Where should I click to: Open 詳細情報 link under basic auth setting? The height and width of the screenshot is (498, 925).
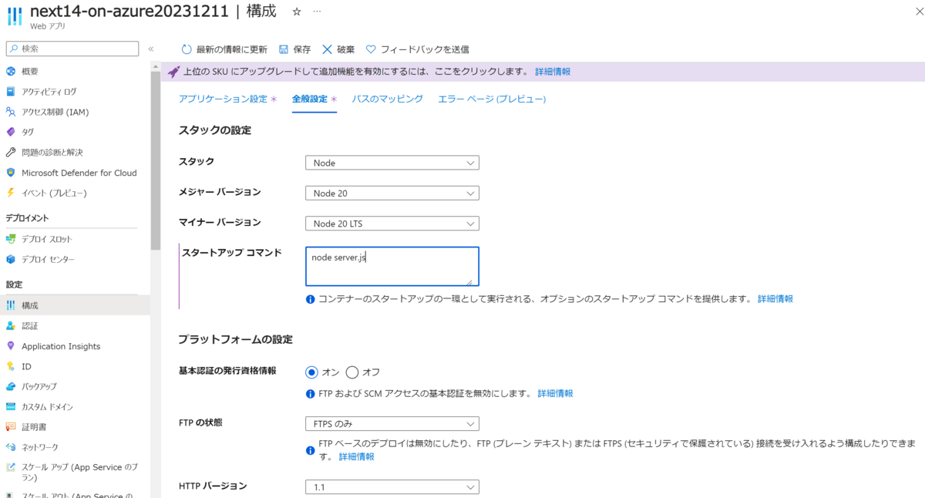click(x=556, y=393)
